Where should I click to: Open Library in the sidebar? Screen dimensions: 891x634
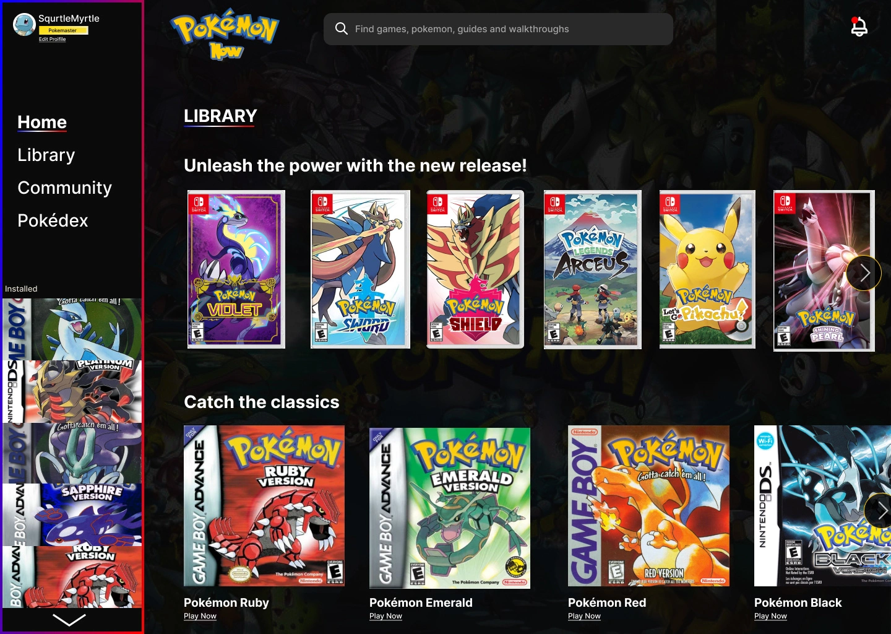tap(46, 155)
